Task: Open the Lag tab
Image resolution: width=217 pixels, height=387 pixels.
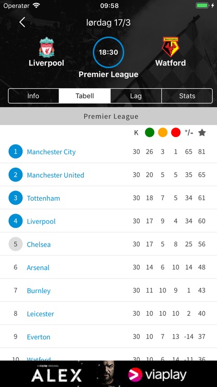Action: pyautogui.click(x=136, y=96)
